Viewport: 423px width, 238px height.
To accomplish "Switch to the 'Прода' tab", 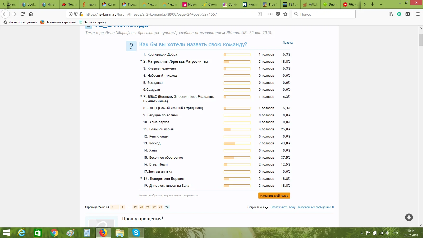I will coord(130,4).
